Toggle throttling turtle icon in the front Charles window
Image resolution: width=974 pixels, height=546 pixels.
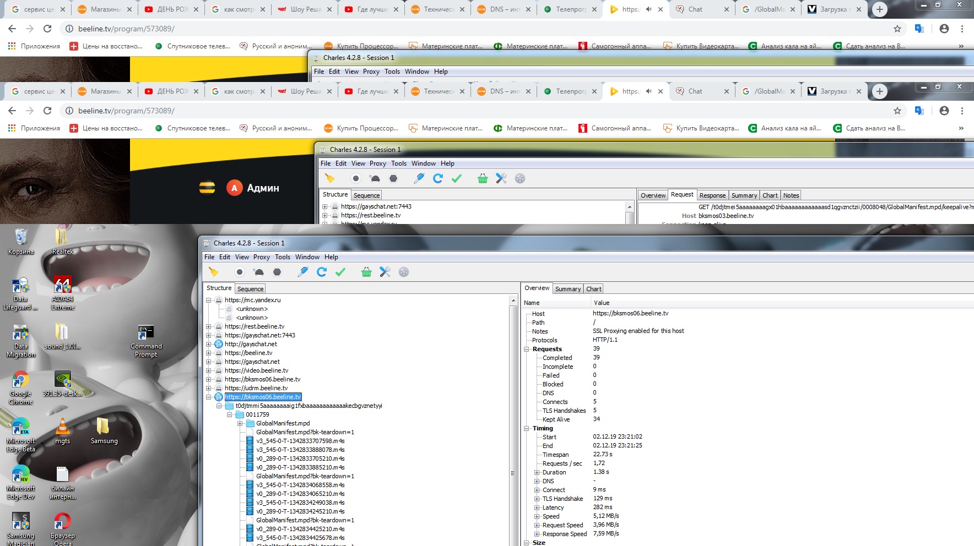click(258, 272)
